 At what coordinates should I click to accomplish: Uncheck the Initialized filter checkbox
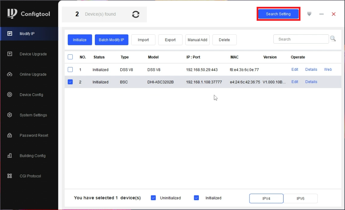(x=196, y=198)
